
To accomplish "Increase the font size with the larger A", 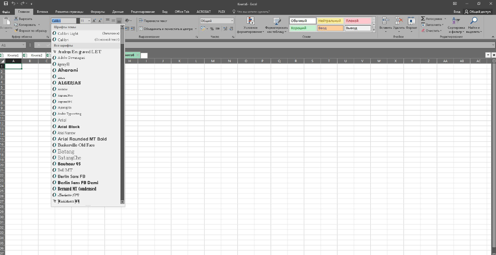I will [94, 20].
